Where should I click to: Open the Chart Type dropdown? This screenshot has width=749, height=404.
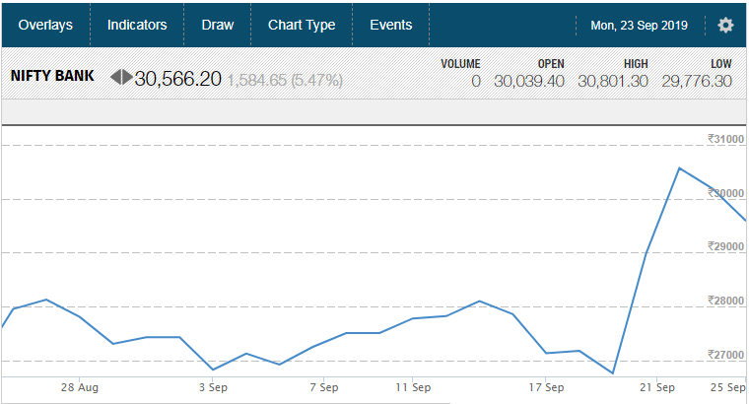[x=302, y=25]
